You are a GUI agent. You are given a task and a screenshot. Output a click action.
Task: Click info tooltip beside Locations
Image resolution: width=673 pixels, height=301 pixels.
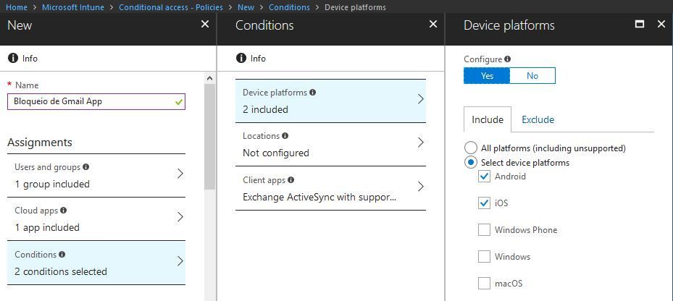[x=285, y=136]
